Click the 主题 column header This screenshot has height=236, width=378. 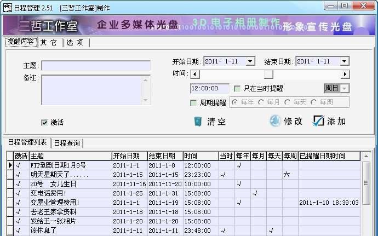pos(71,156)
